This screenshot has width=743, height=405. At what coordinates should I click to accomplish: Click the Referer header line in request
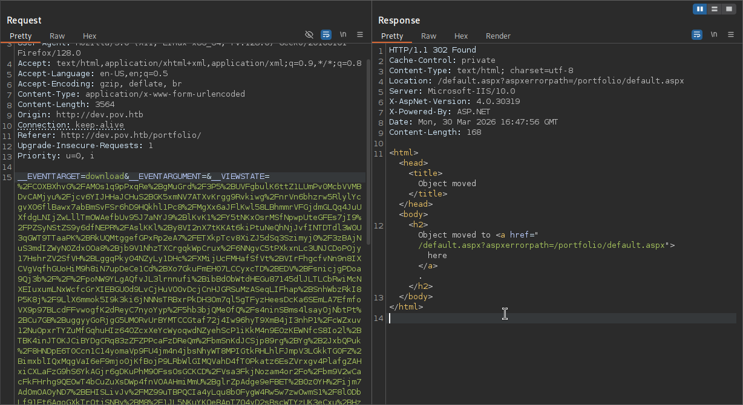click(109, 135)
